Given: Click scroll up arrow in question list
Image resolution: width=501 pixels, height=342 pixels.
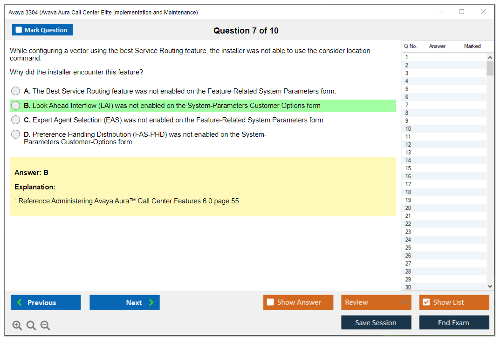Looking at the screenshot, I should pyautogui.click(x=489, y=57).
